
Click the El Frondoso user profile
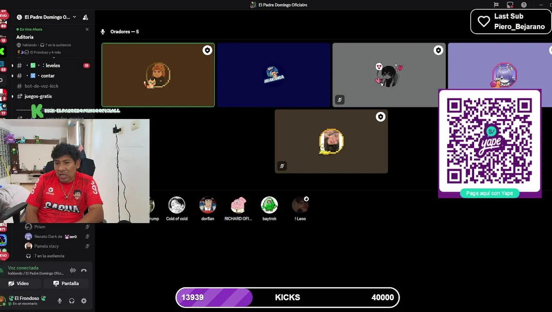click(26, 300)
